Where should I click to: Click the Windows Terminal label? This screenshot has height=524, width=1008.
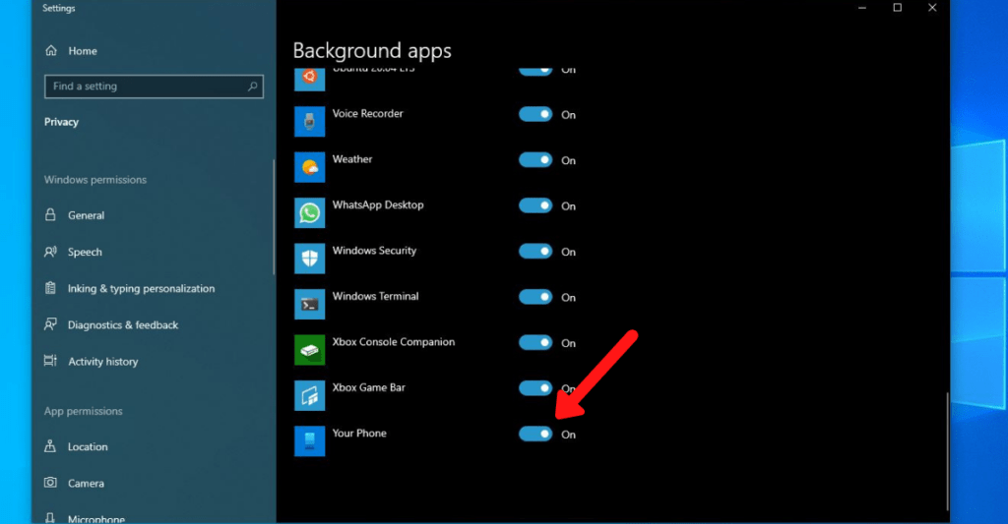tap(375, 296)
